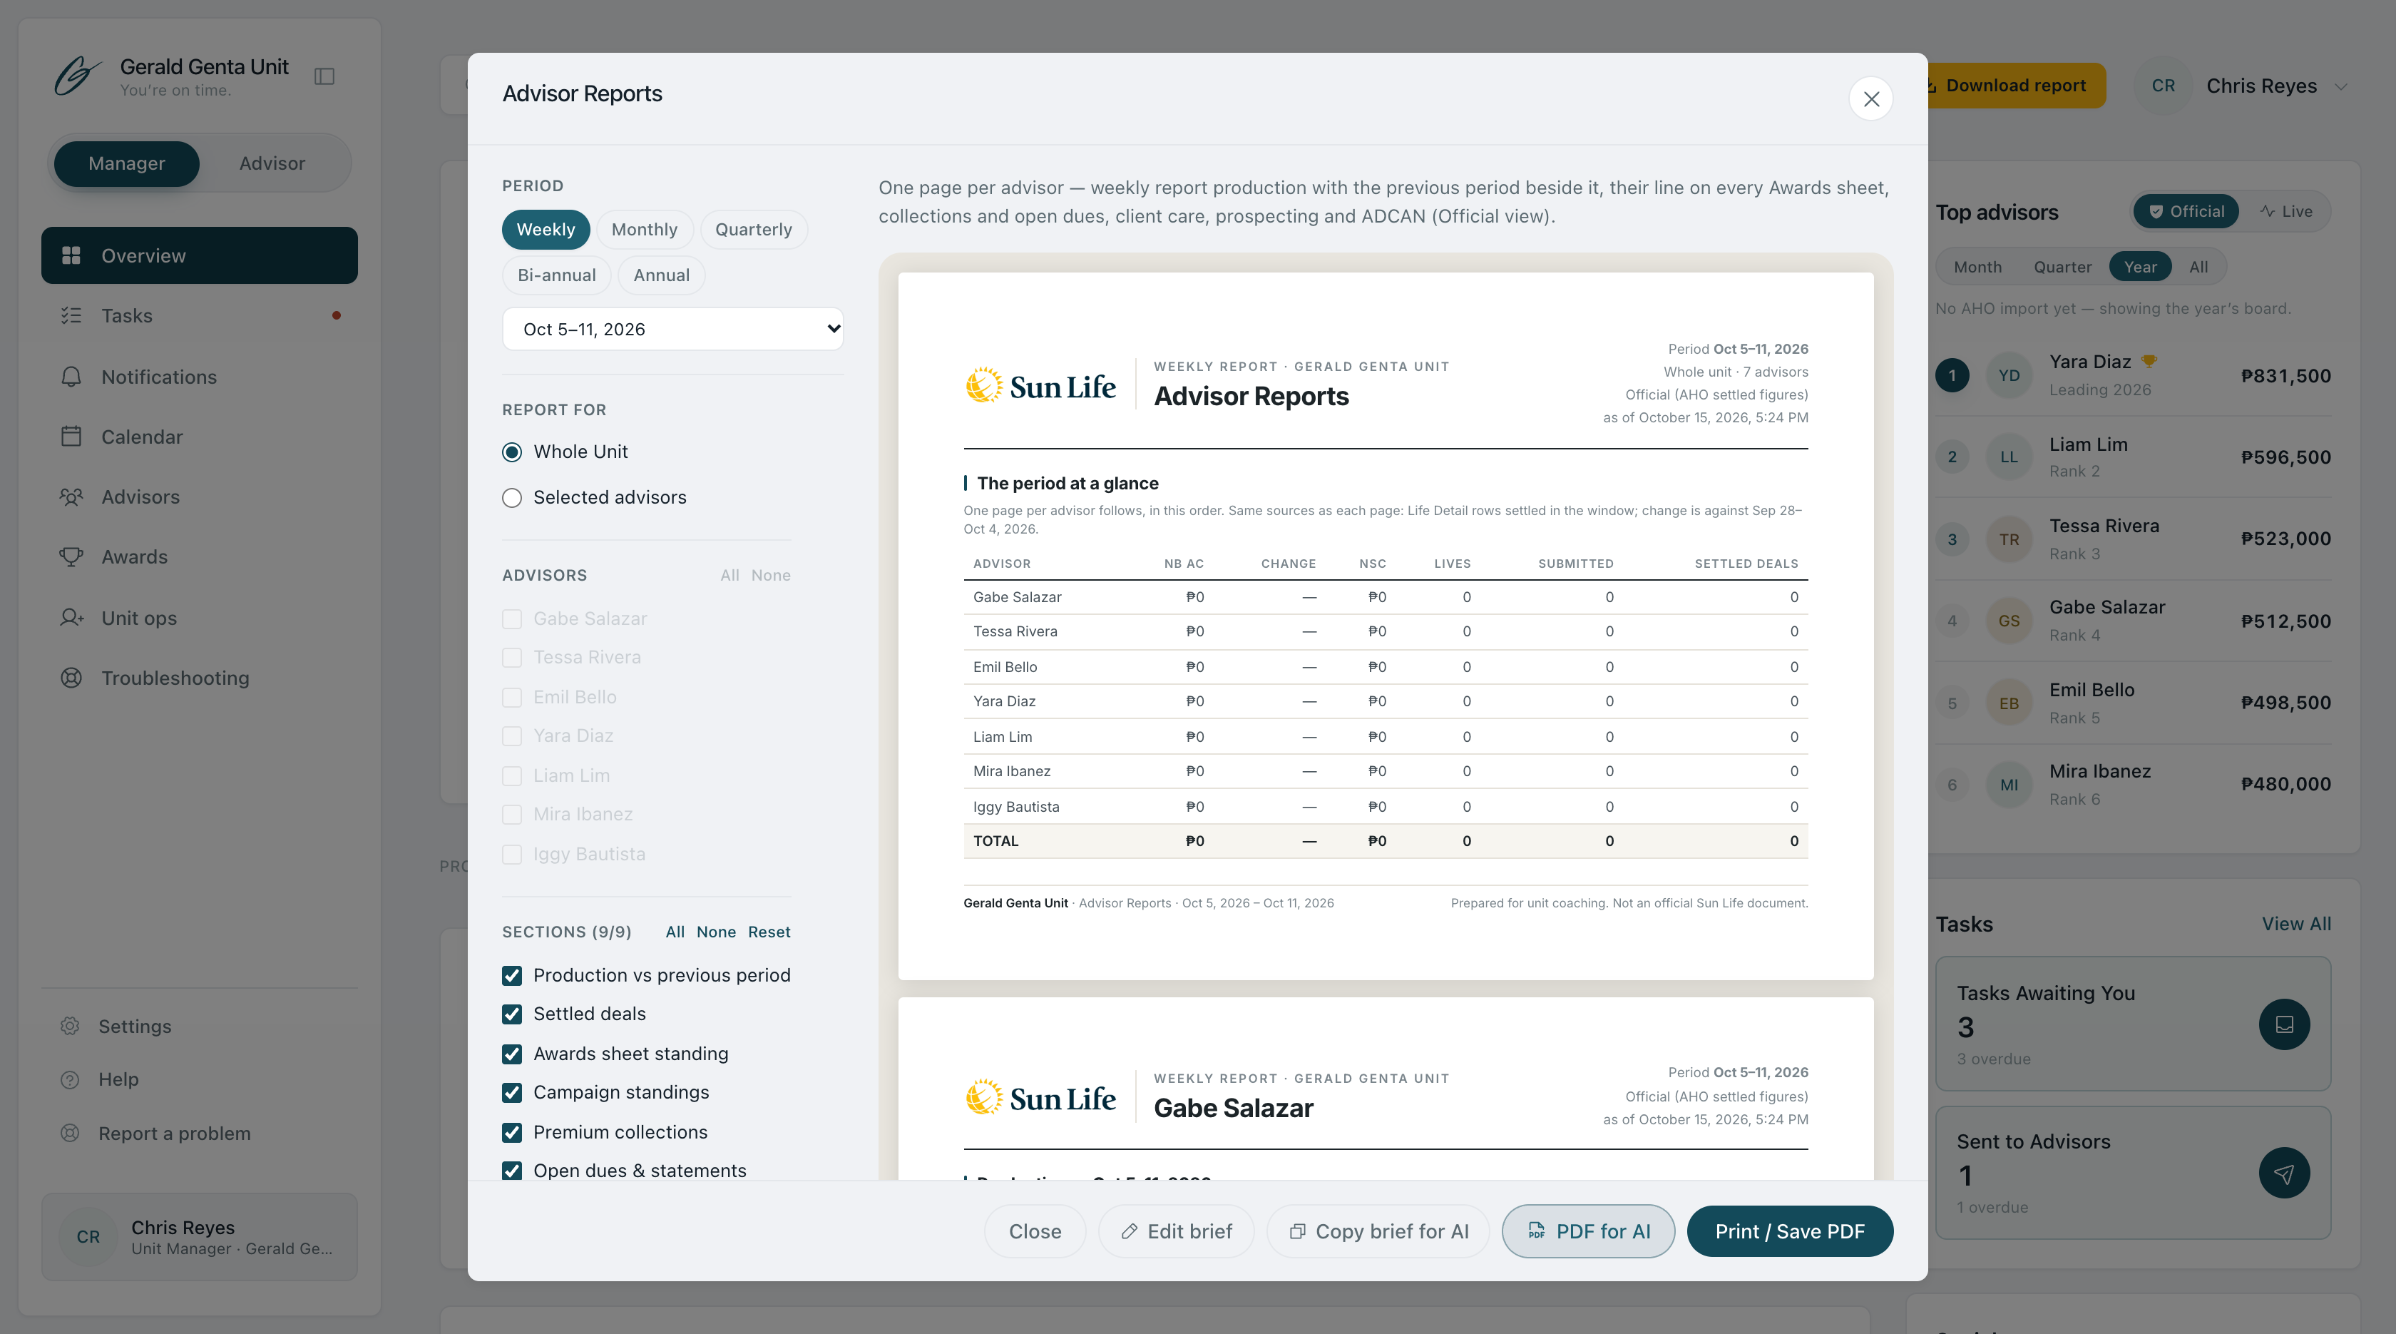Open Tasks via its checklist icon
2396x1334 pixels.
[71, 315]
